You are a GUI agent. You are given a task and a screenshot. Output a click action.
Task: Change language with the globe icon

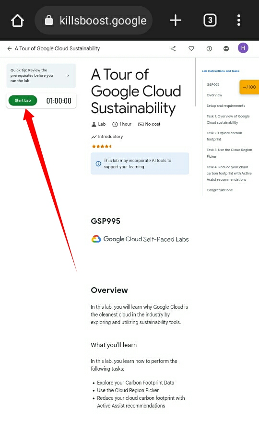tap(226, 48)
